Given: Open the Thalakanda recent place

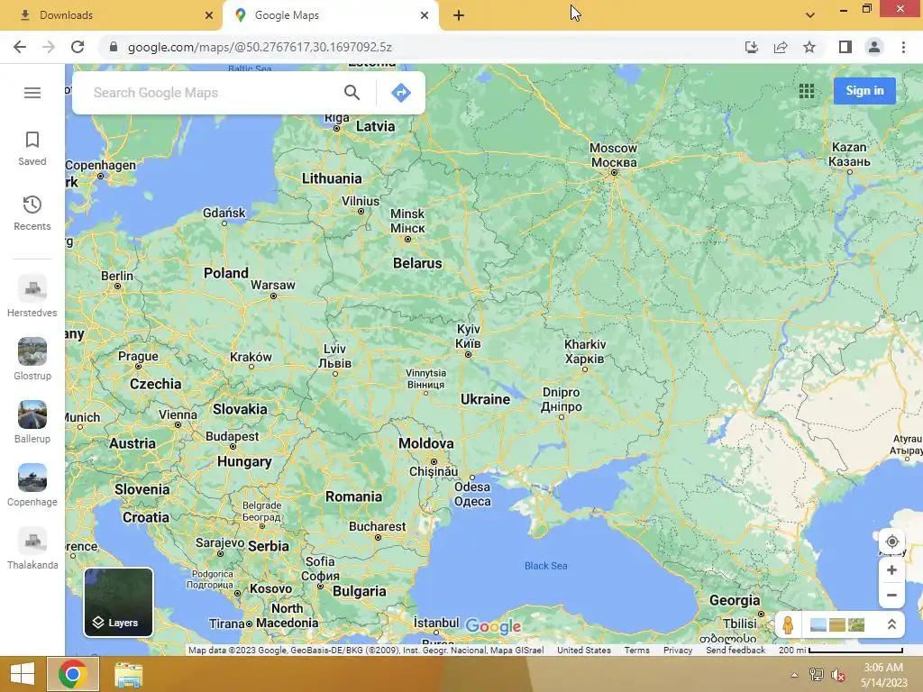Looking at the screenshot, I should [x=32, y=549].
